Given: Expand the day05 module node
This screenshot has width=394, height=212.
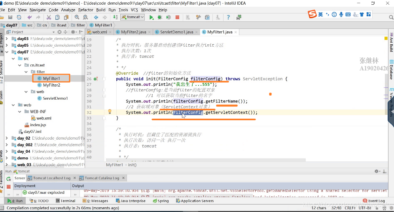Looking at the screenshot, I should point(7,45).
